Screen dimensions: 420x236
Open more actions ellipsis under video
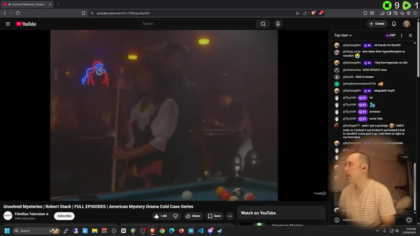230,216
